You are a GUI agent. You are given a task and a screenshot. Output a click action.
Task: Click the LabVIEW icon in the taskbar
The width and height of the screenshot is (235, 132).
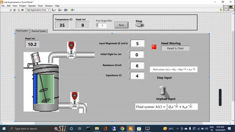click(x=131, y=129)
